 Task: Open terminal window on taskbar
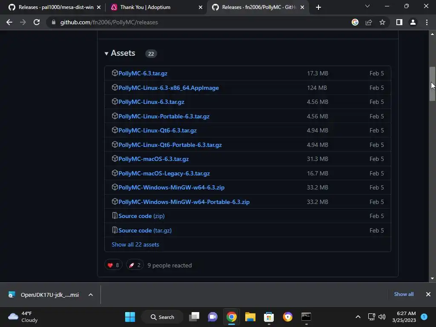[x=306, y=317]
